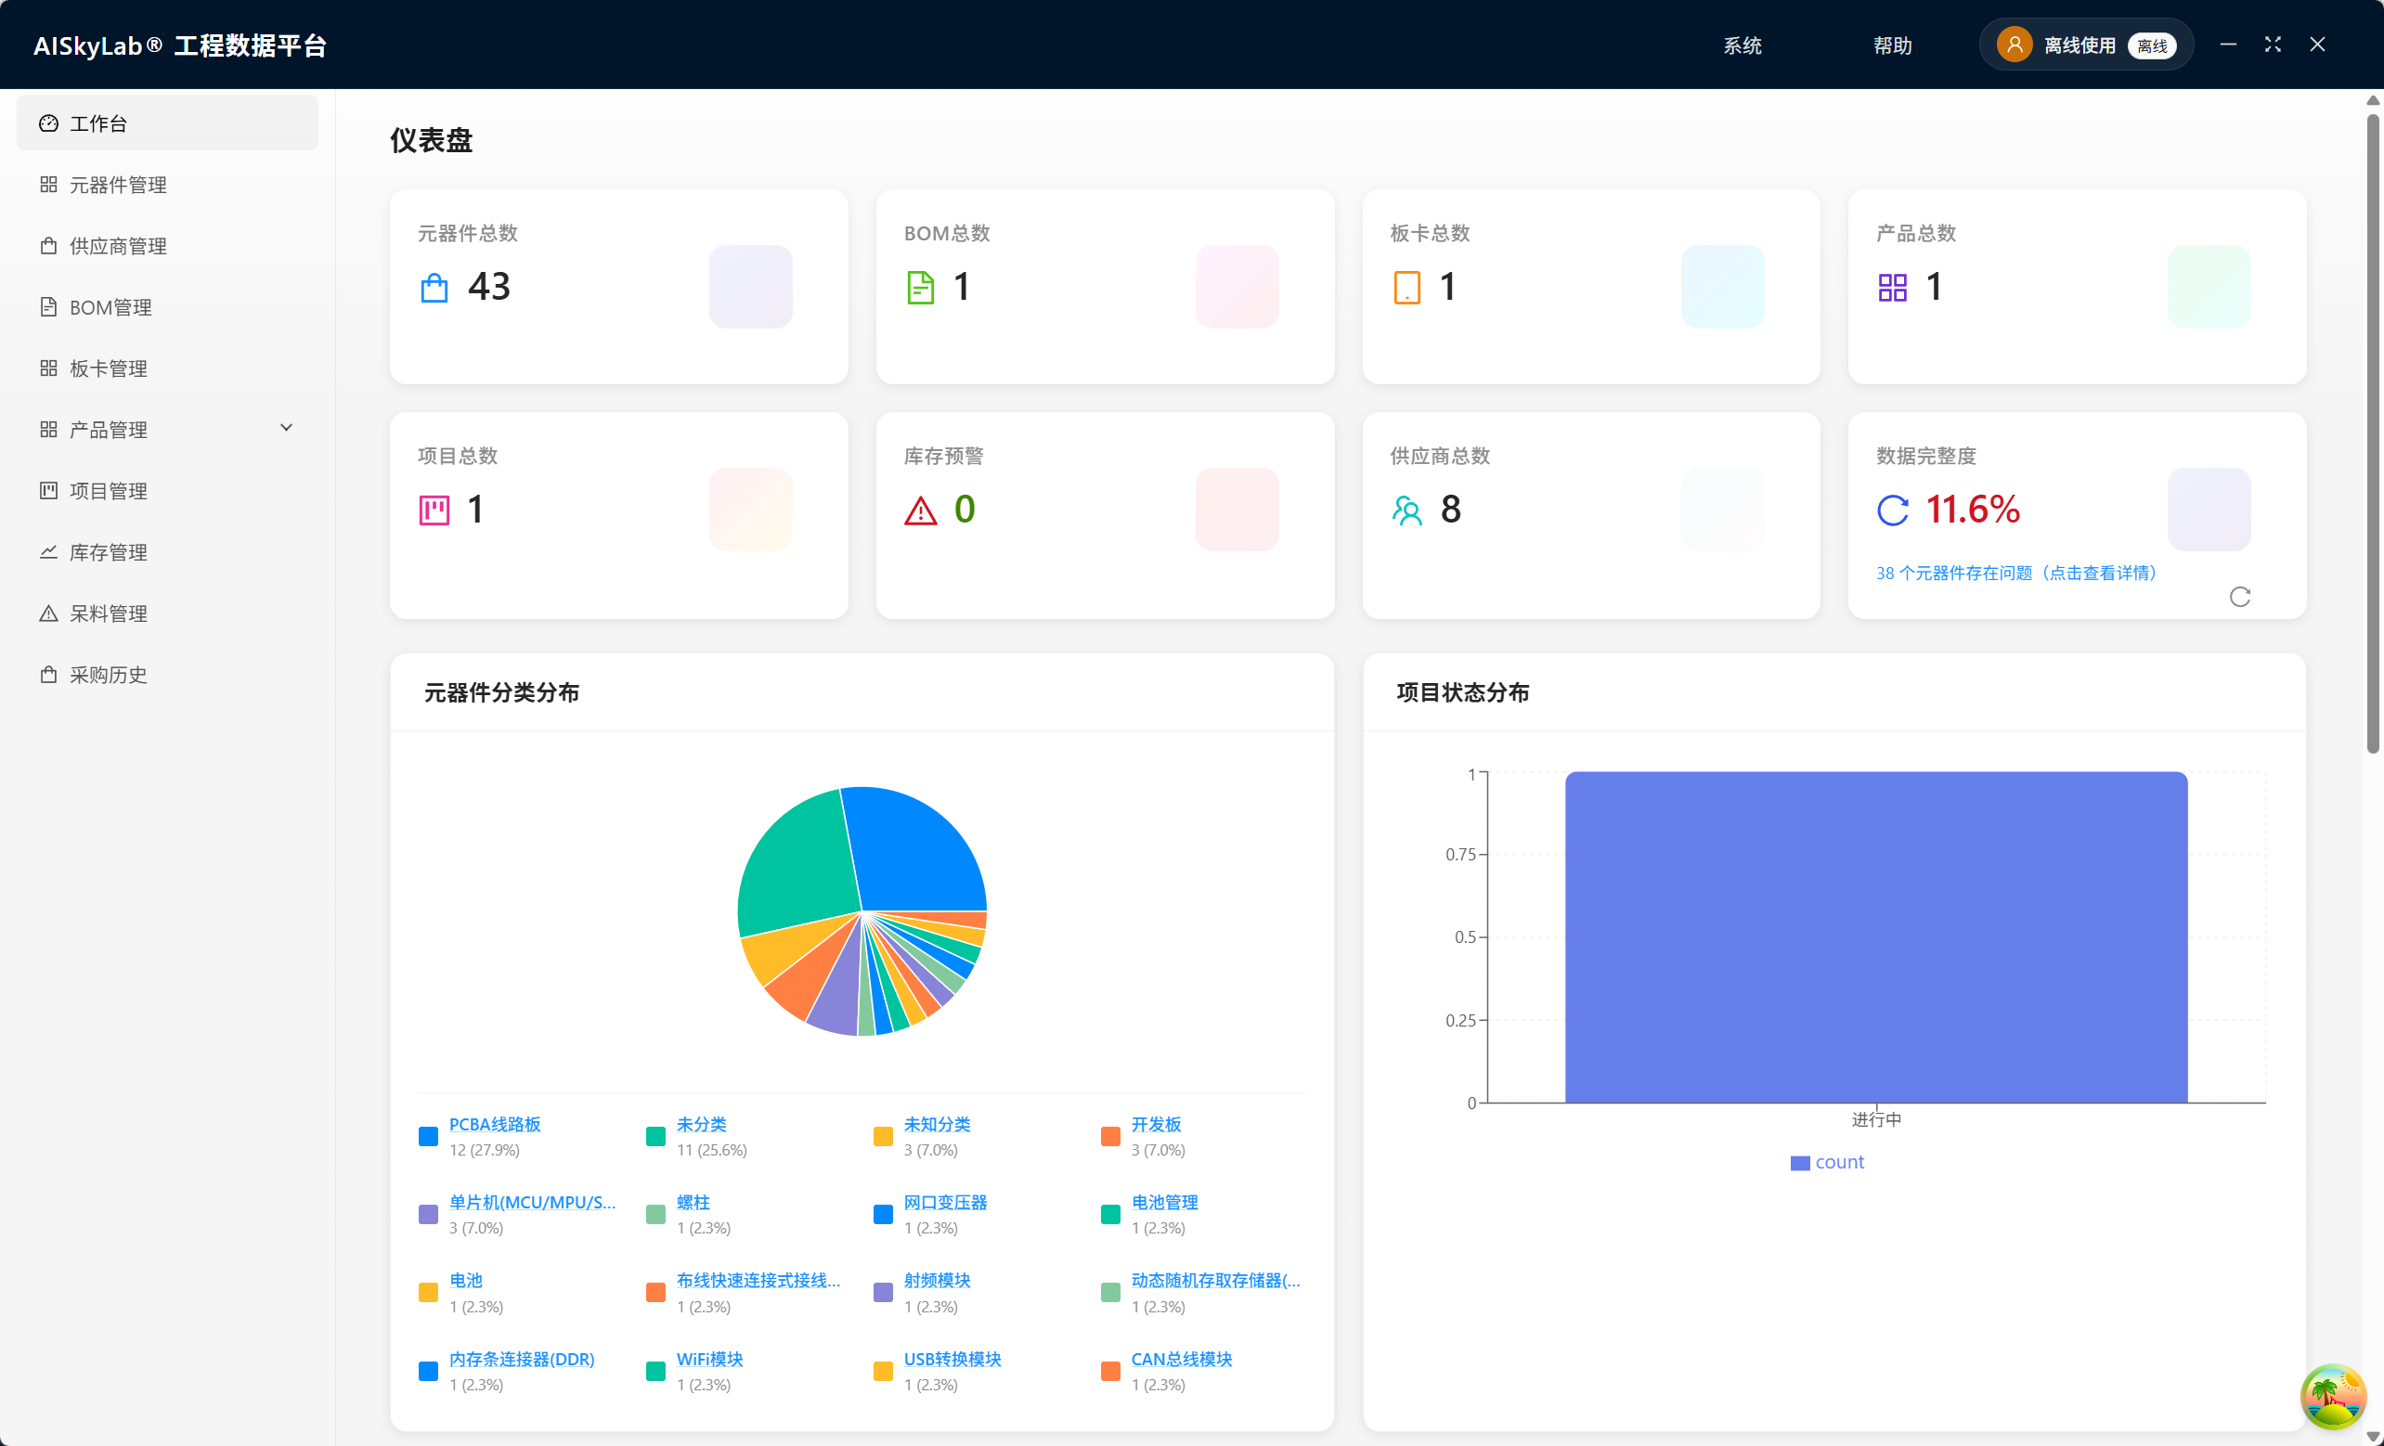
Task: Click the vertical scrollbar on the right edge
Action: [2372, 435]
